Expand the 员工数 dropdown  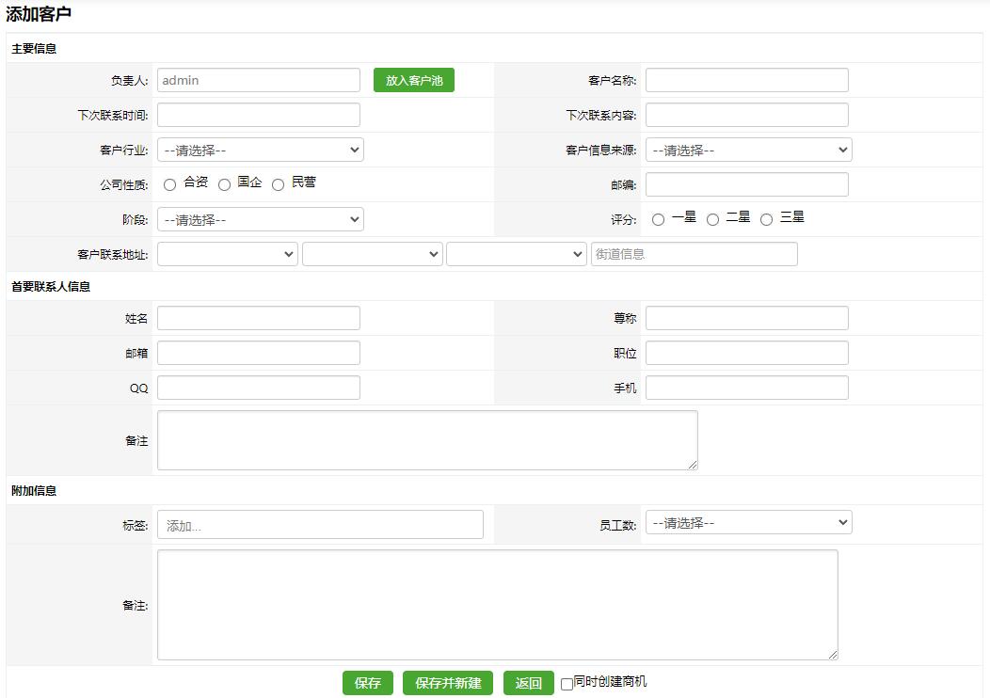point(748,522)
